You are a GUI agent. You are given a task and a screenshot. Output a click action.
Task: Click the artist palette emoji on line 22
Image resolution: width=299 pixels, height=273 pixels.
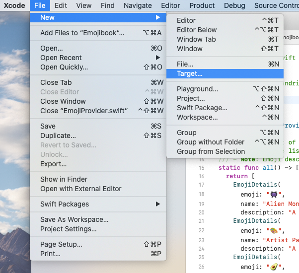pos(274,230)
